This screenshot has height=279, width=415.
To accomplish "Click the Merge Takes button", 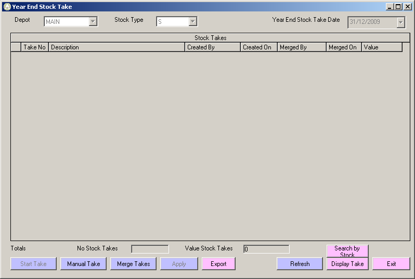I will [133, 263].
